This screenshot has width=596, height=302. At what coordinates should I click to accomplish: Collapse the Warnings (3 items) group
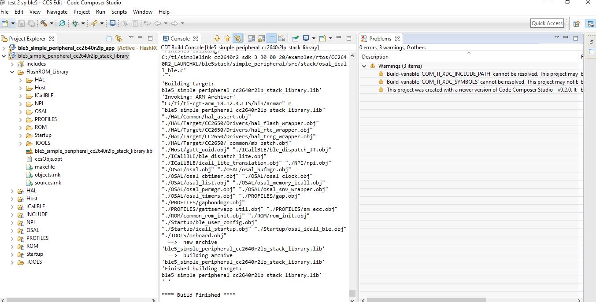click(364, 66)
